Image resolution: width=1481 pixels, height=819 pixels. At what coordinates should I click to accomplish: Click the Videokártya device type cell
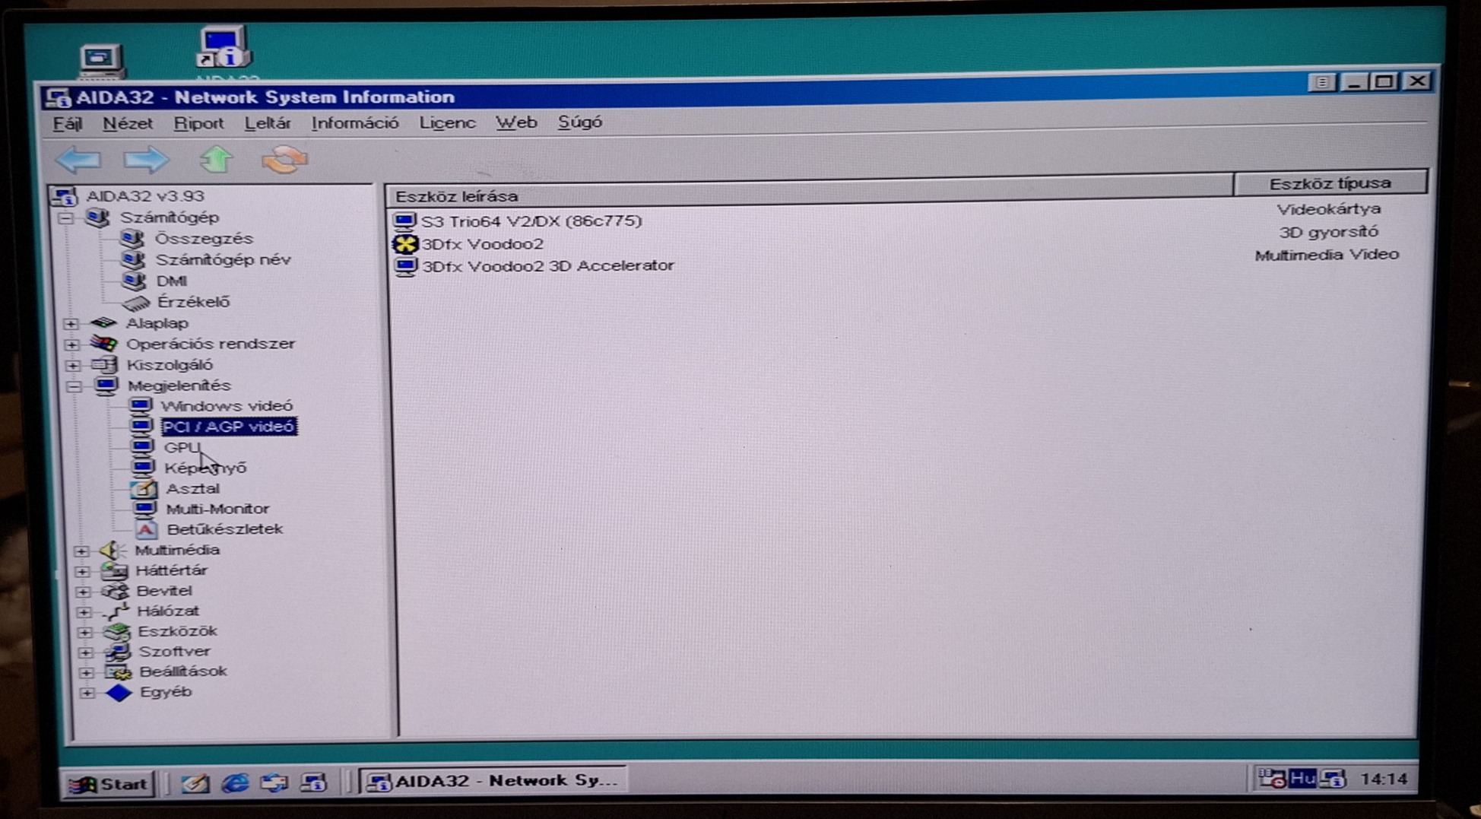pos(1328,209)
